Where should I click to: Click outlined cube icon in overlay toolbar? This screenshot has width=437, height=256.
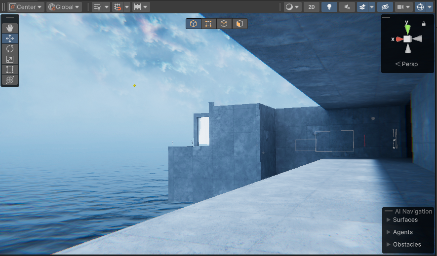224,24
